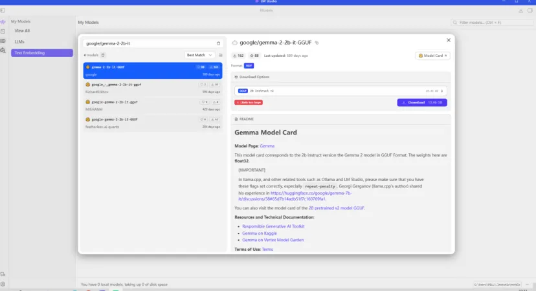Click the 162 downloads badge in model details

pyautogui.click(x=238, y=56)
